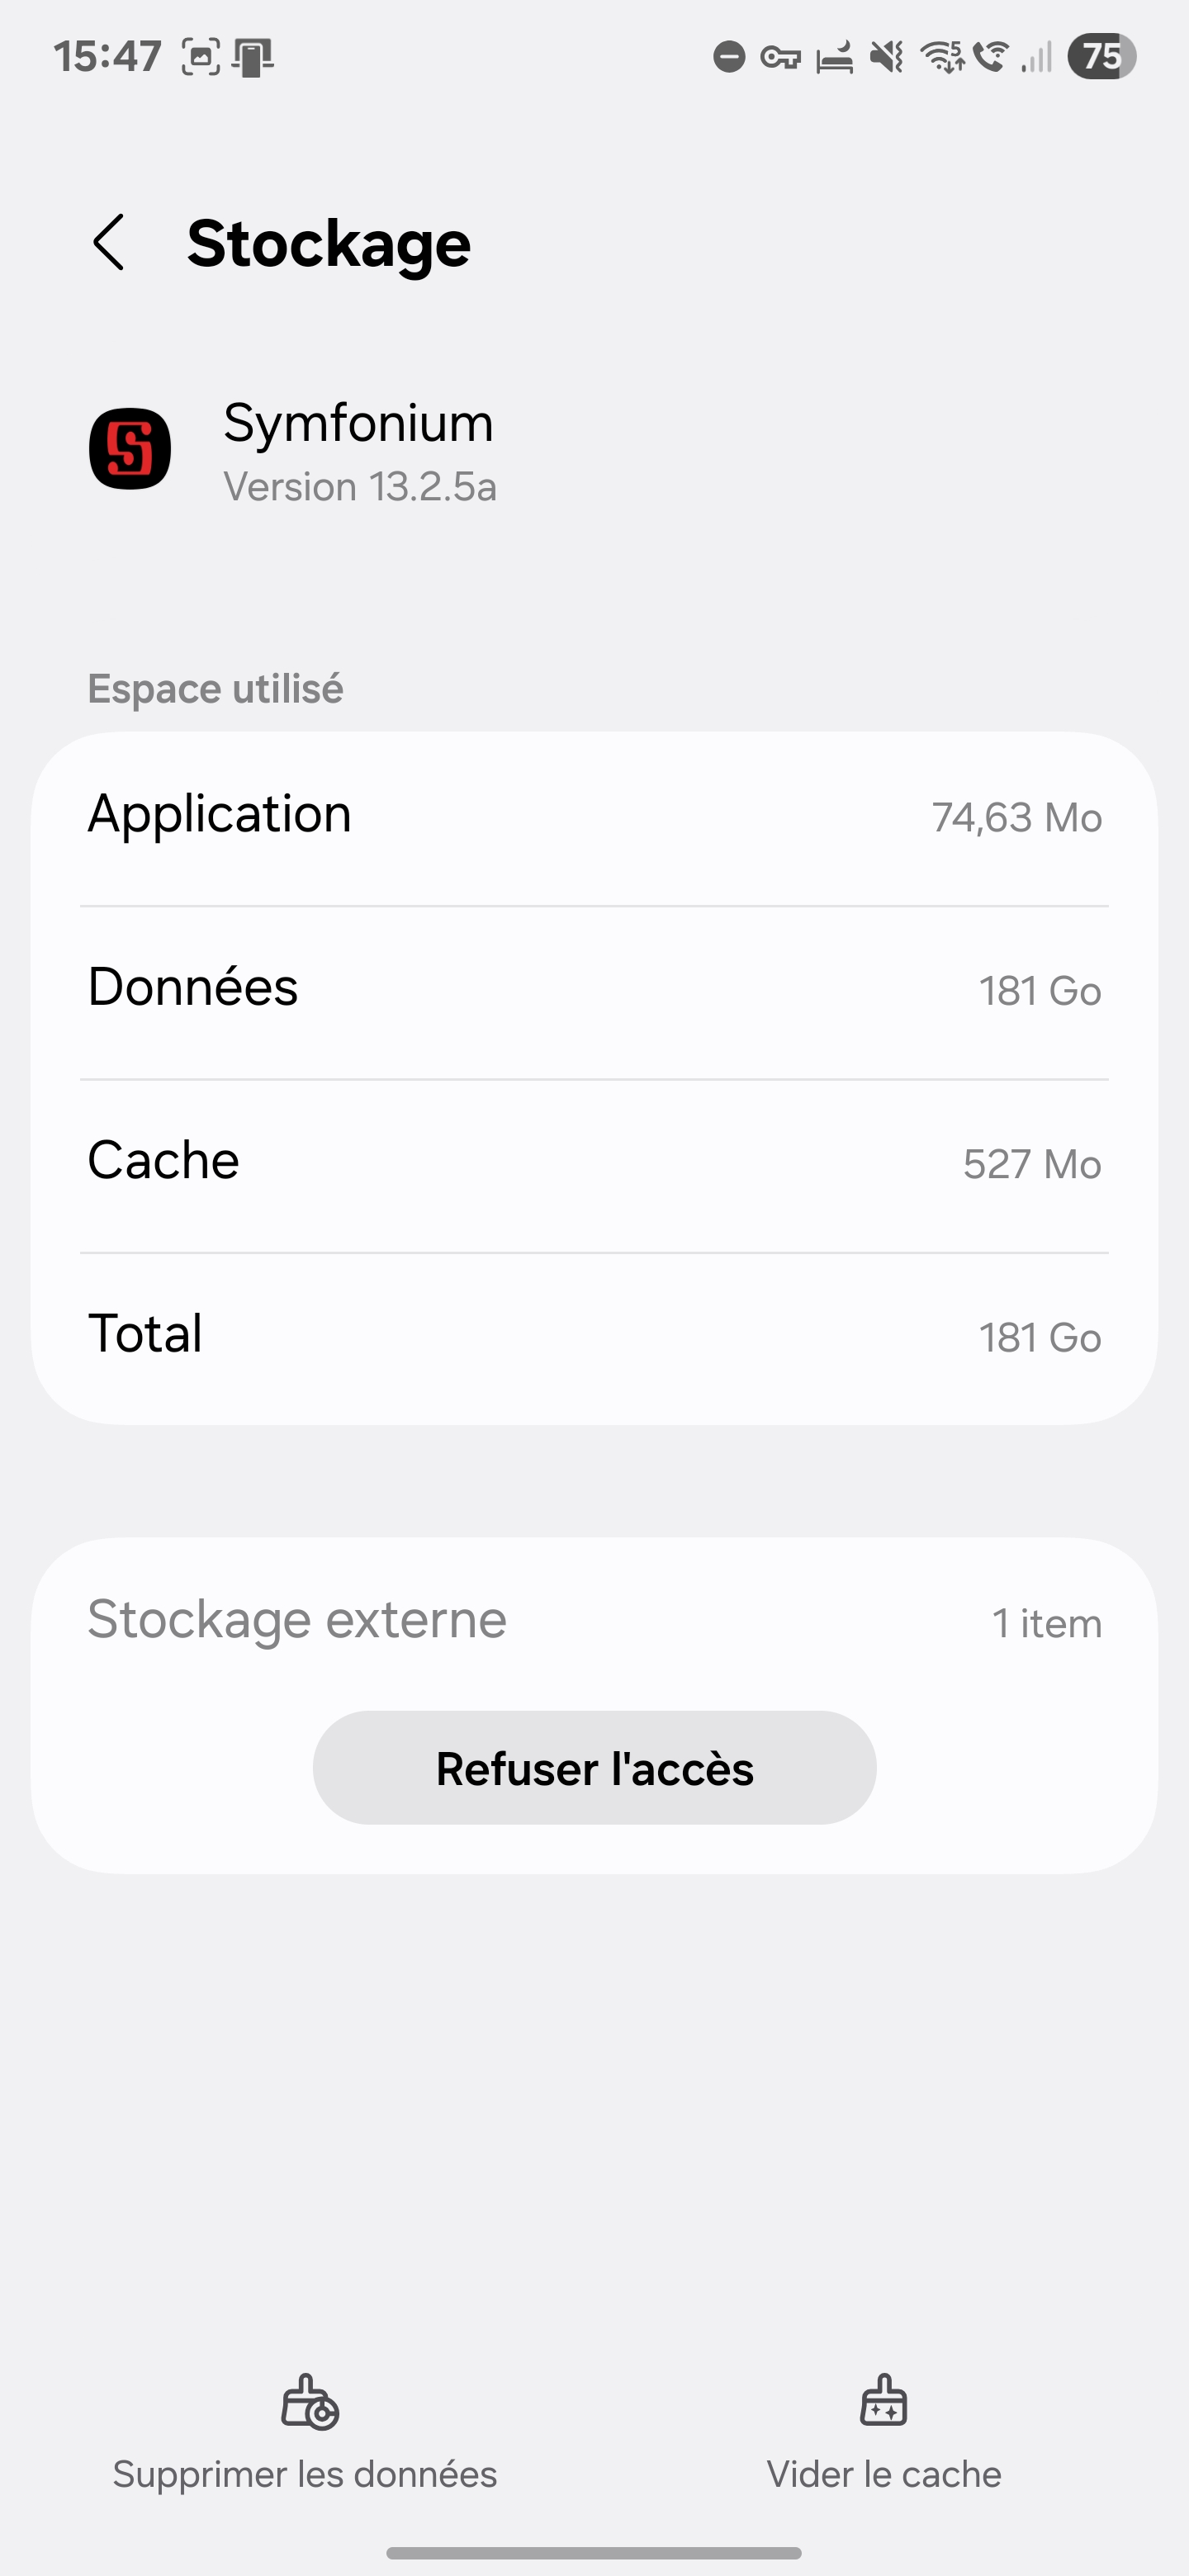Viewport: 1189px width, 2576px height.
Task: Tap the muted sound status icon
Action: pyautogui.click(x=886, y=57)
